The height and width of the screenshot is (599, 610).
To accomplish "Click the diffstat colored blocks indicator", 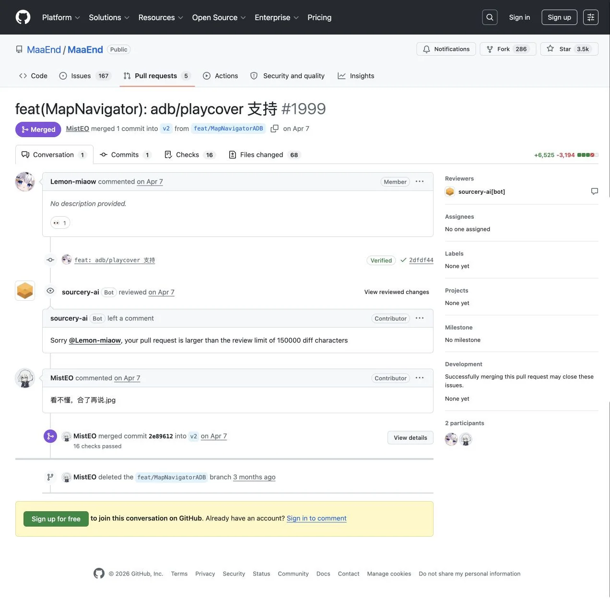I will tap(588, 155).
